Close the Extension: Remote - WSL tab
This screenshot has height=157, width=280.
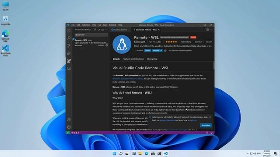coord(159,30)
